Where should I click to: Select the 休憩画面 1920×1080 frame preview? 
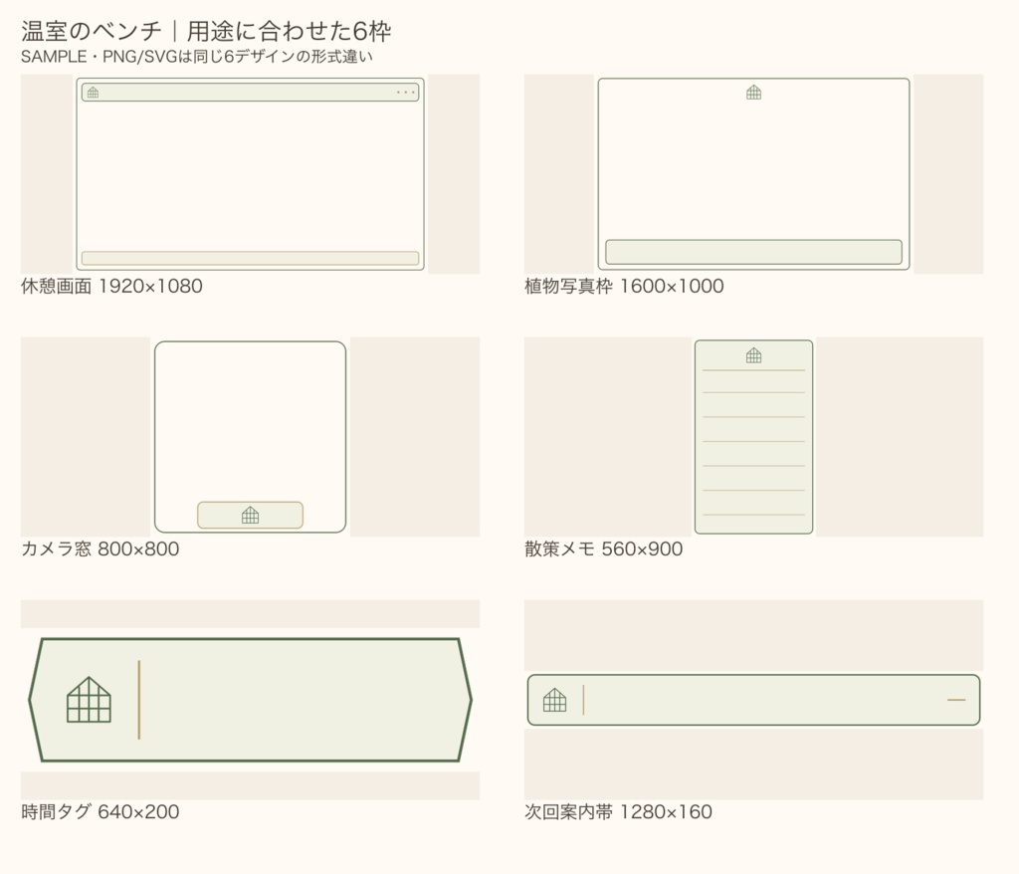point(250,173)
